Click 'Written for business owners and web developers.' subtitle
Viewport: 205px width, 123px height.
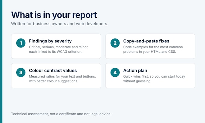[x=60, y=24]
